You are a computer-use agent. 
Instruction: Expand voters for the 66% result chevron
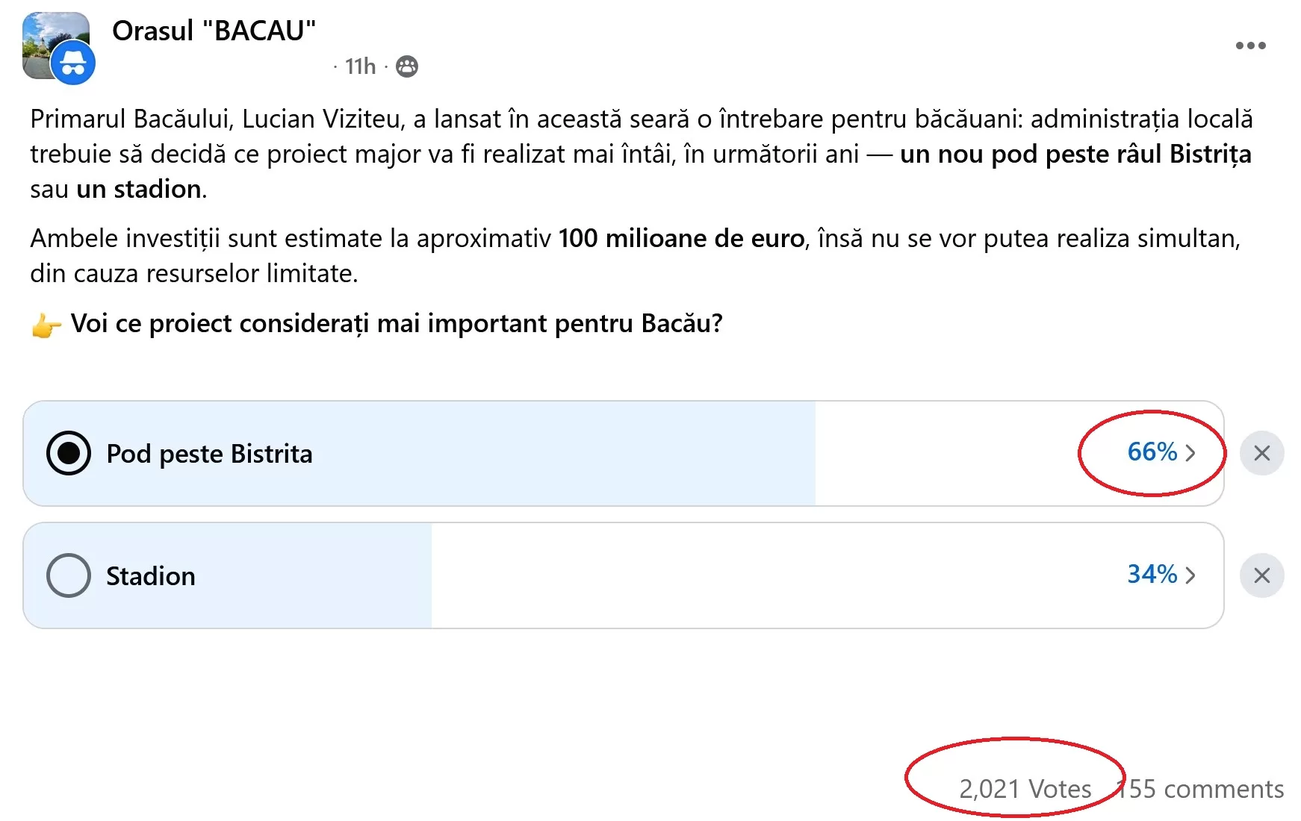point(1190,453)
